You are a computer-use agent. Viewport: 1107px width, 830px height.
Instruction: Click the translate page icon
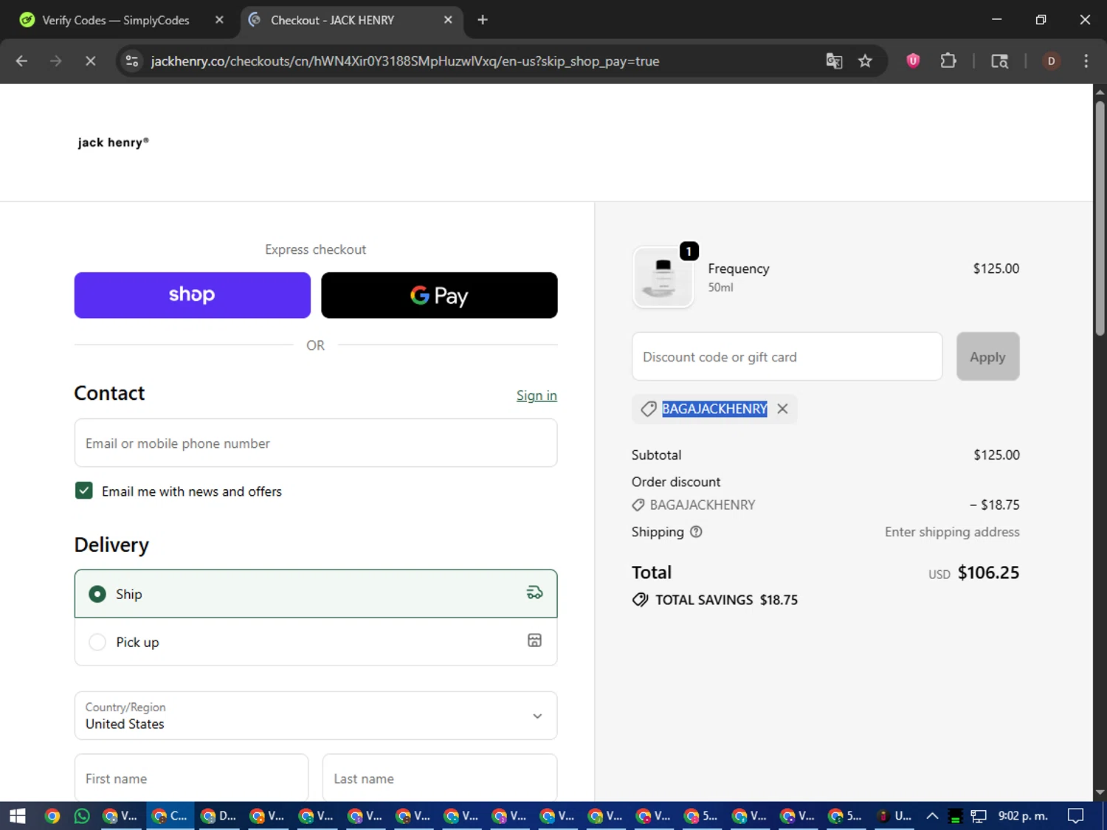(x=834, y=61)
